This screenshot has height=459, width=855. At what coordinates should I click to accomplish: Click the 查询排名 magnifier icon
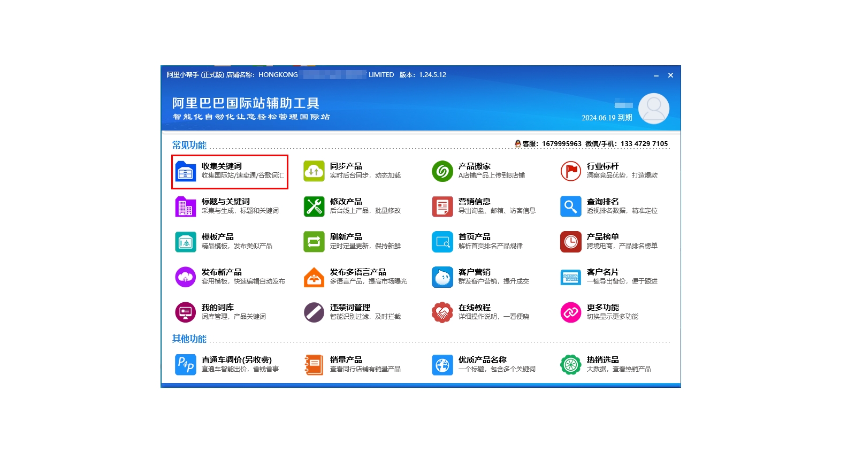coord(571,206)
